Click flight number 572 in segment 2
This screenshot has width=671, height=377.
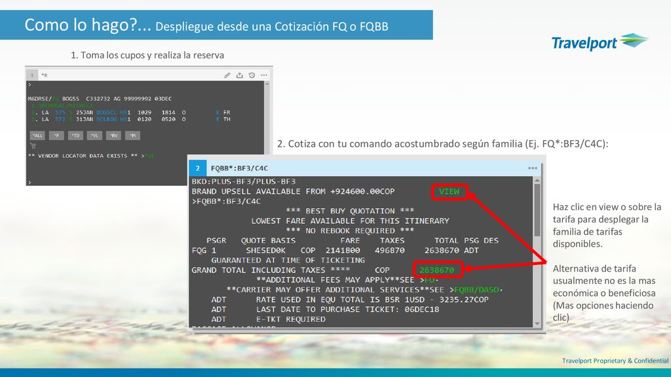(60, 119)
